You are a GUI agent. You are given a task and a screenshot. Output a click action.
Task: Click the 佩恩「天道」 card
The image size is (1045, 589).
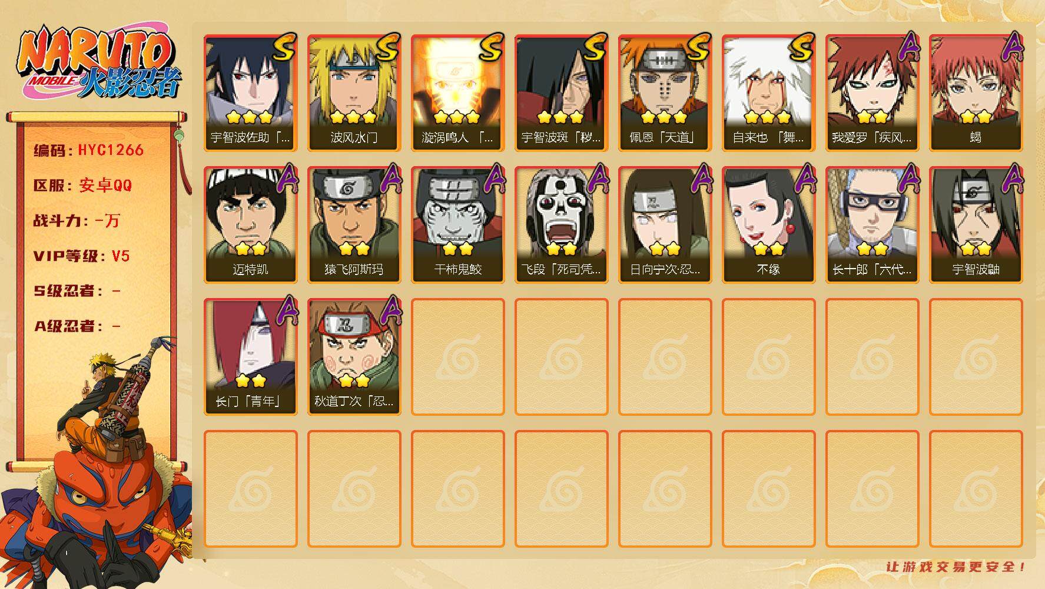click(x=665, y=92)
